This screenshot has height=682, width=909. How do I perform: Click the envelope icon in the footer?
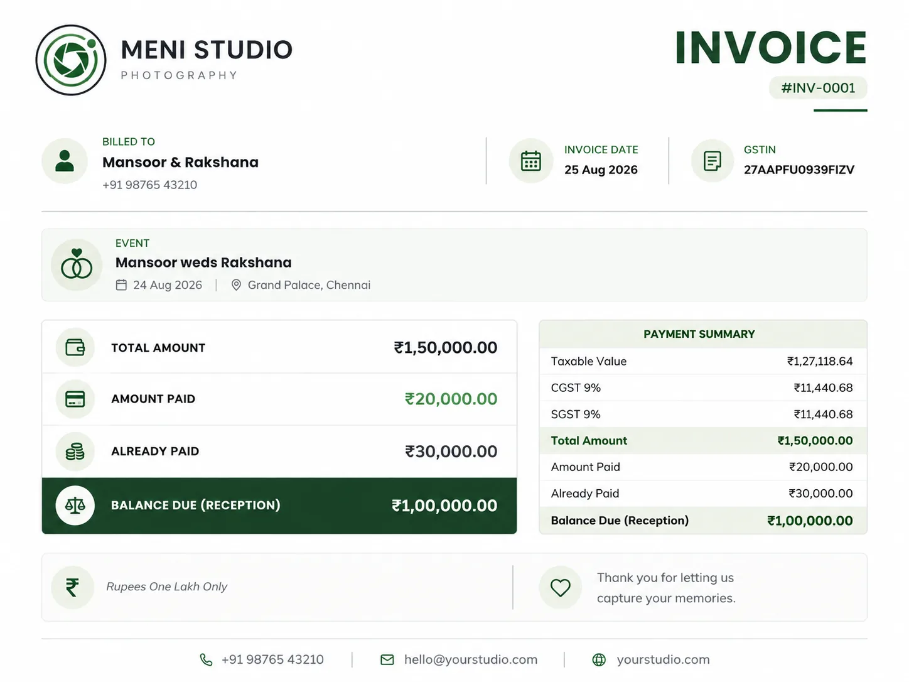pyautogui.click(x=387, y=659)
